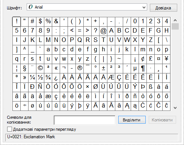Viewport: 184px width, 145px height.
Task: Select the lowercase ø with stroke
Action: 32,106
